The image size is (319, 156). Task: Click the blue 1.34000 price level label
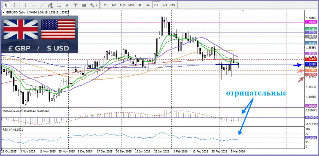[x=310, y=65]
